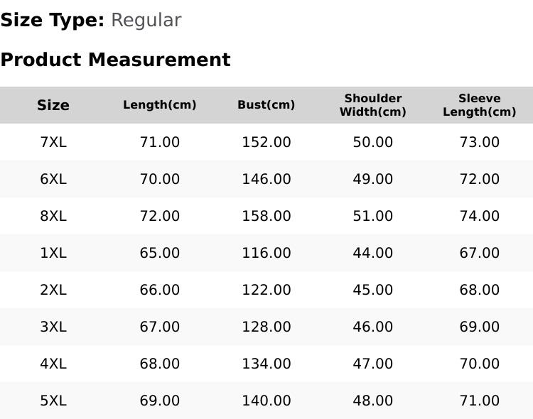This screenshot has height=419, width=533.
Task: Select the 8XL size row label
Action: click(x=53, y=216)
